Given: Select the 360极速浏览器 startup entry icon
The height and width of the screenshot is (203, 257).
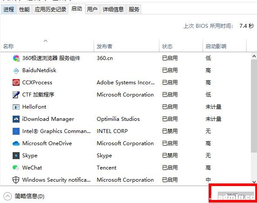Looking at the screenshot, I should [16, 58].
